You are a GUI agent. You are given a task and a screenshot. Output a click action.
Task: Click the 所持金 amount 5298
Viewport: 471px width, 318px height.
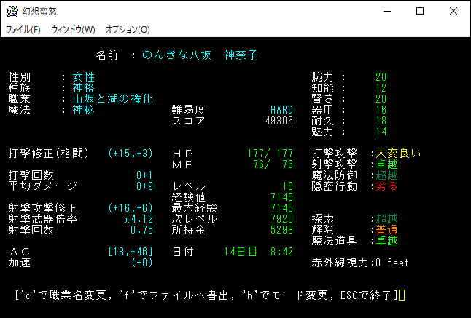(x=281, y=229)
